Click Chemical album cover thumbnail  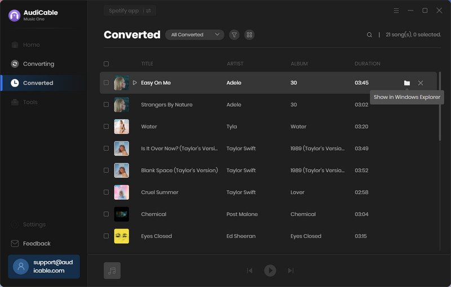point(121,214)
